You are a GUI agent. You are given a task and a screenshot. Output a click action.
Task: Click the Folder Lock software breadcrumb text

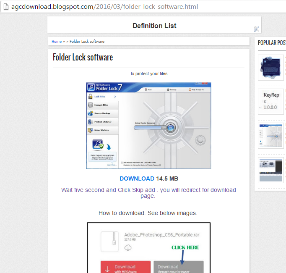pyautogui.click(x=87, y=42)
